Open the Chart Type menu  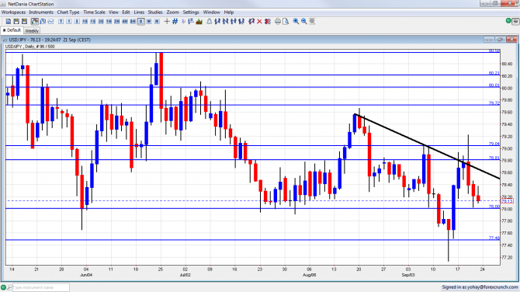[68, 12]
